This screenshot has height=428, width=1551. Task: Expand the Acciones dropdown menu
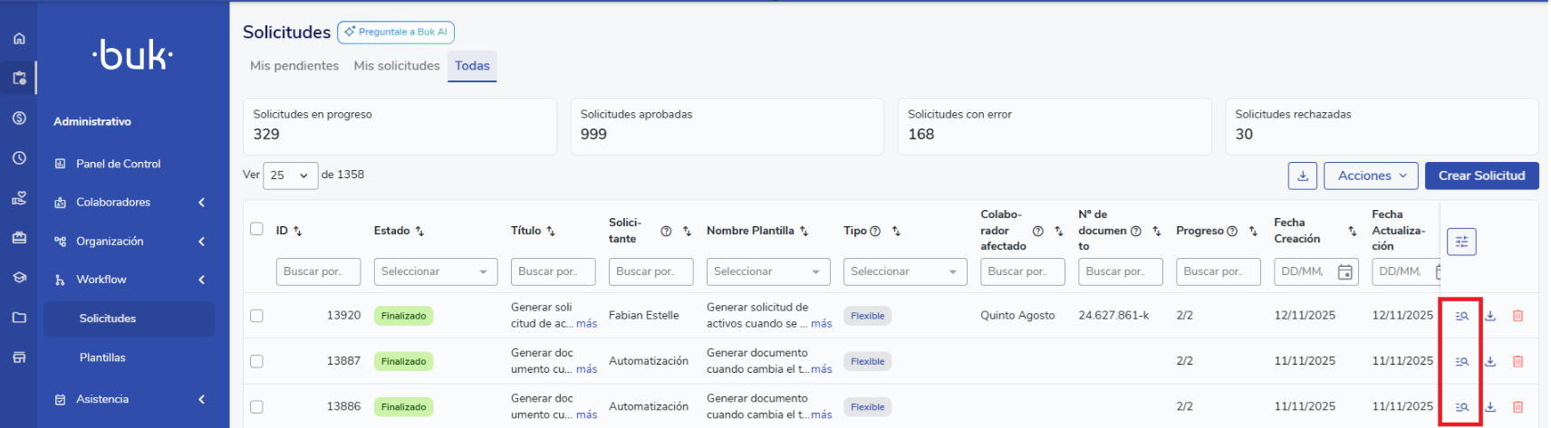click(1372, 176)
